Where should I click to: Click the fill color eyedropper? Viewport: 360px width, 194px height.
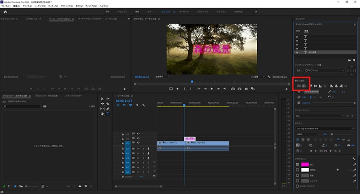[355, 164]
